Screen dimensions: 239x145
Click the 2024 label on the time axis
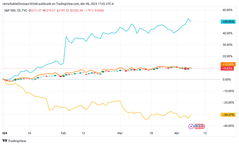tap(5, 133)
